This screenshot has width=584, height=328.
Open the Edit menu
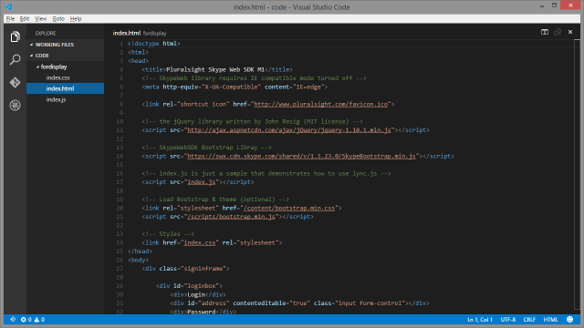tap(25, 18)
